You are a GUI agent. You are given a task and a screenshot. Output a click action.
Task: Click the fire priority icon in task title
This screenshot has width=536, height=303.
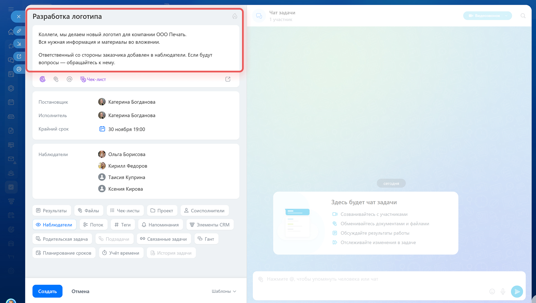(x=234, y=16)
